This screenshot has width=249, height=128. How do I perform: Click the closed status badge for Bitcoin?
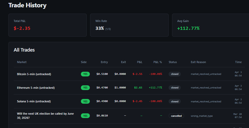pos(175,74)
